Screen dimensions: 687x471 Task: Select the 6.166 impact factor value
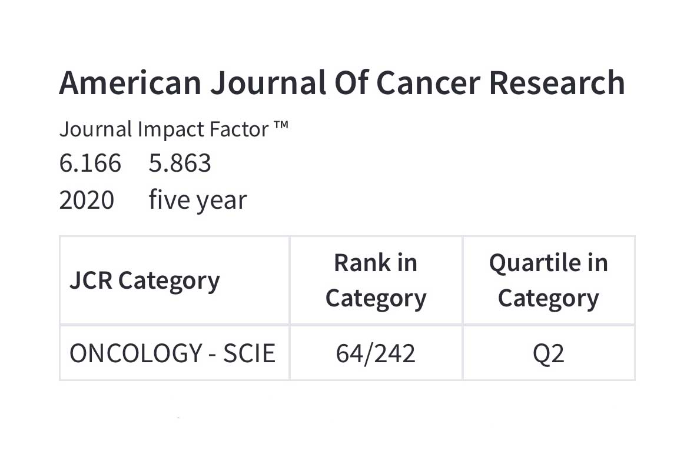(90, 163)
